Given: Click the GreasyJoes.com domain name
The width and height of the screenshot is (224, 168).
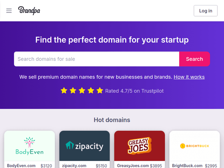Looking at the screenshot, I should click(x=133, y=166).
